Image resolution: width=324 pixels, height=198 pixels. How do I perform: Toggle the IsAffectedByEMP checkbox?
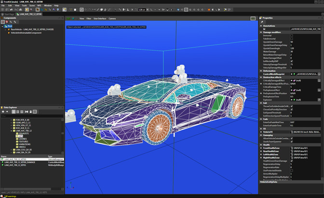292,61
